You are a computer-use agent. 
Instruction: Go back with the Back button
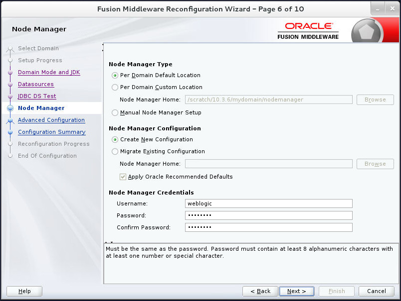260,291
